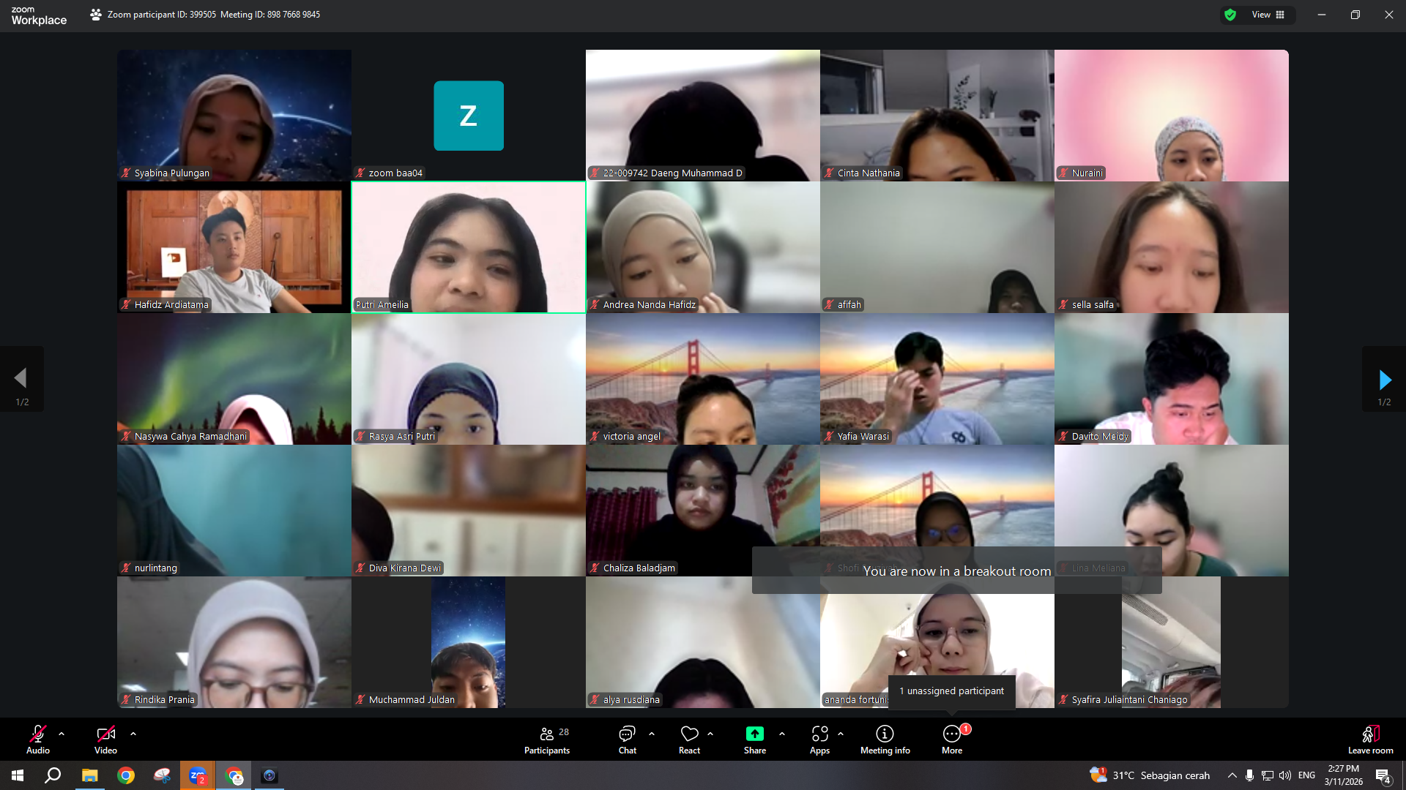Click the Diva Kirana Dewi name label
The width and height of the screenshot is (1406, 790).
[x=399, y=568]
